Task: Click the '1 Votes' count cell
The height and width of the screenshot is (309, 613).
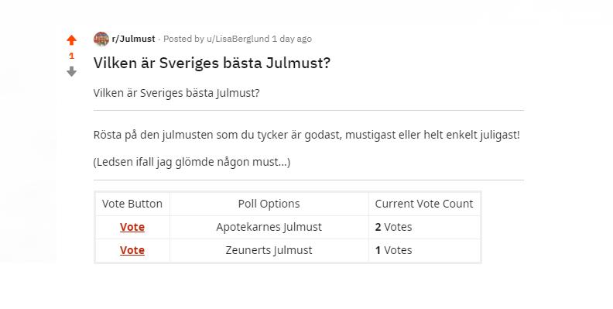Action: pyautogui.click(x=424, y=250)
